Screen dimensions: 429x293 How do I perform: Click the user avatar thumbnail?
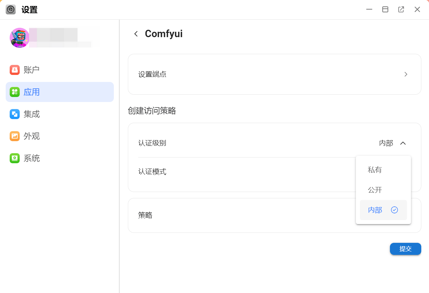pos(19,38)
